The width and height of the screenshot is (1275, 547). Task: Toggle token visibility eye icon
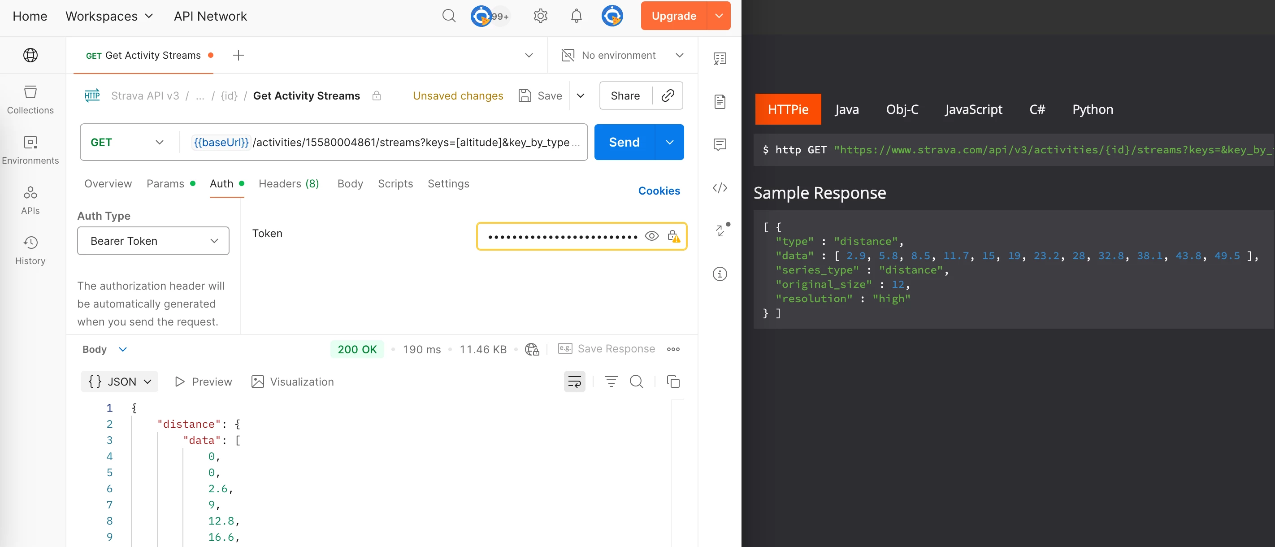click(651, 236)
